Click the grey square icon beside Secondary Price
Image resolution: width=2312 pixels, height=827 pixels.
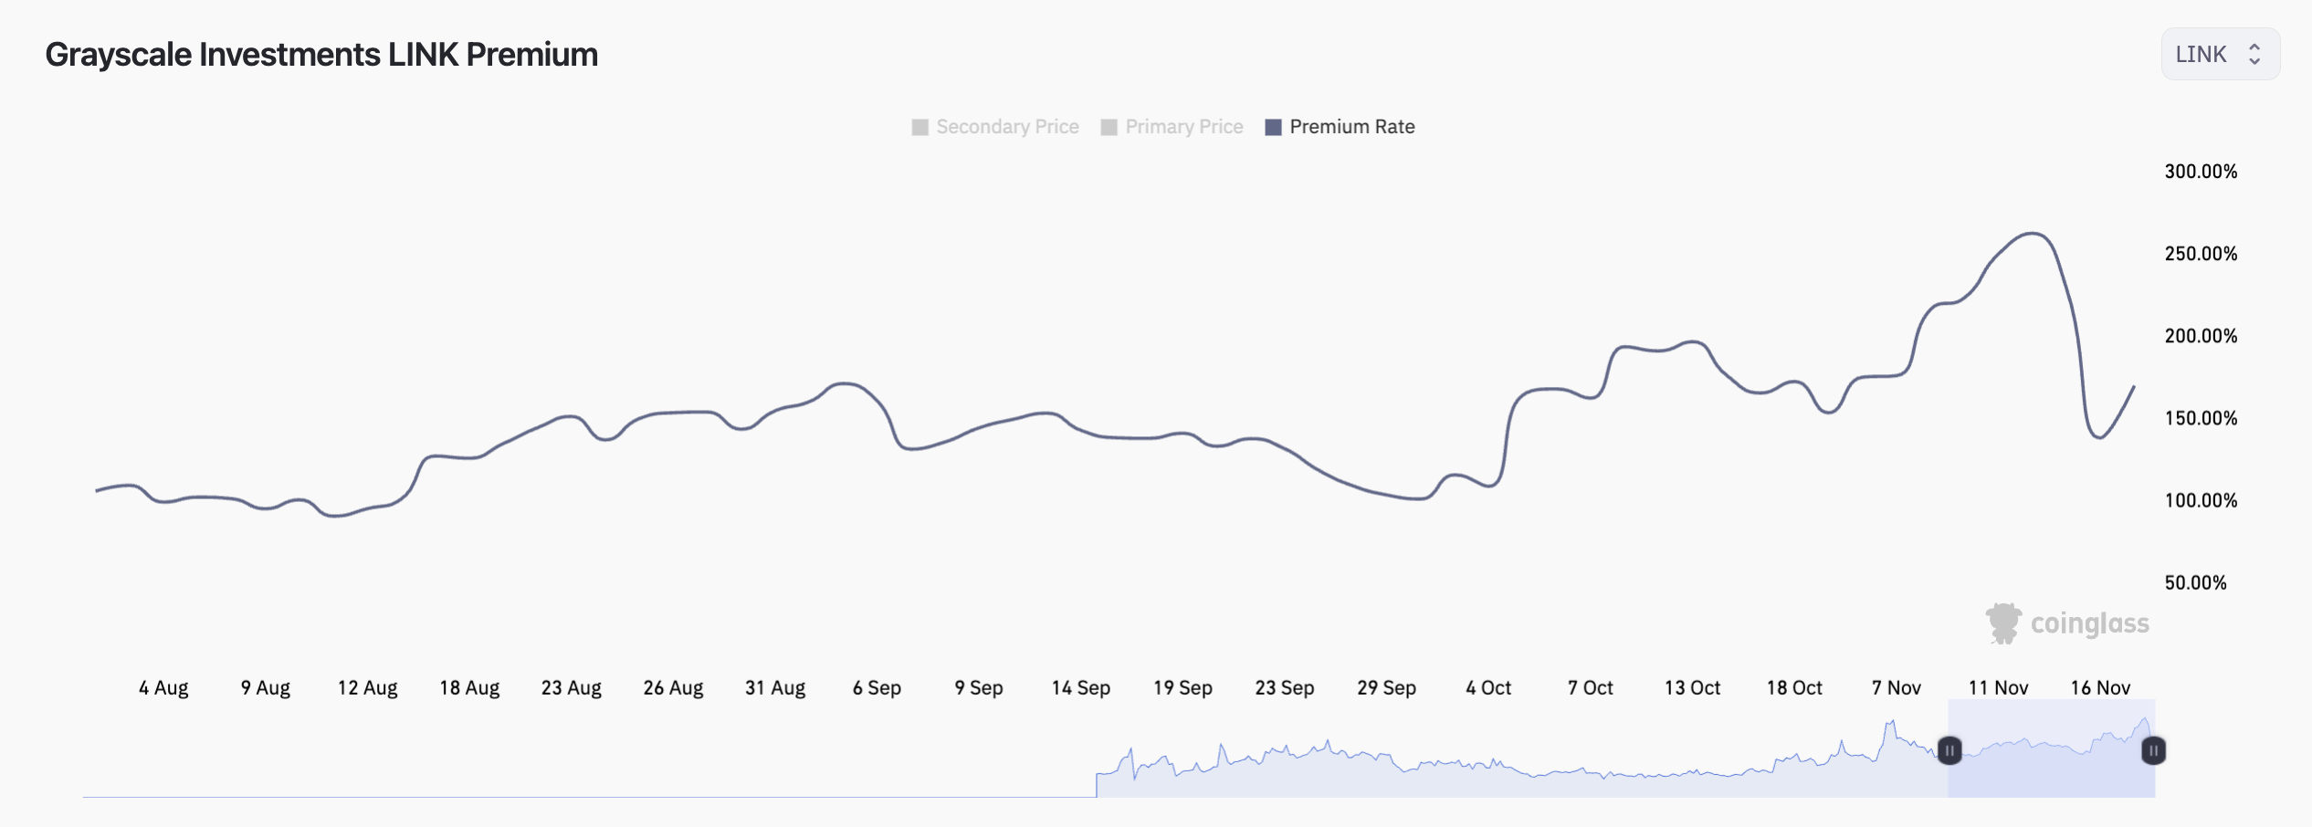pos(920,127)
